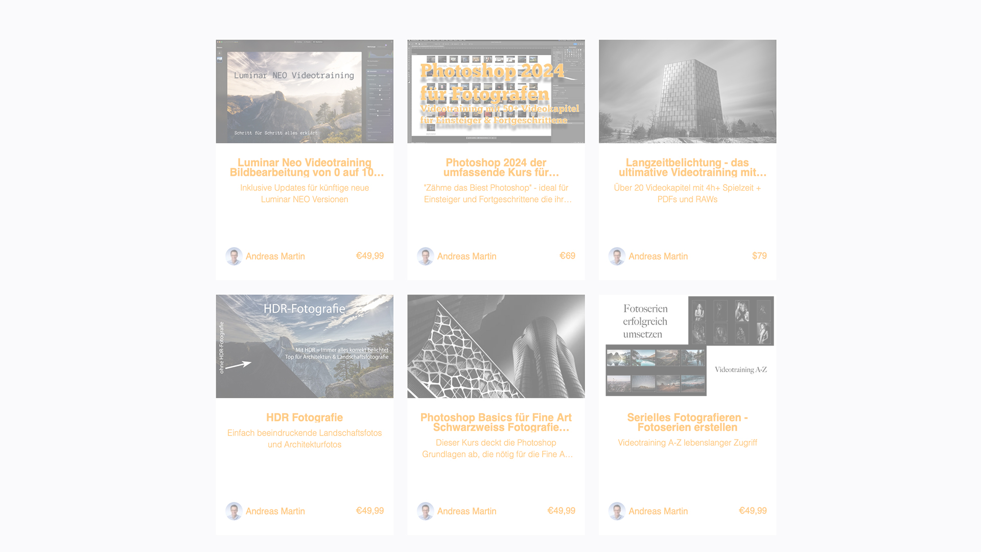Viewport: 981px width, 552px height.
Task: Select author name Andreas Martin on Photoshop Basics card
Action: click(467, 512)
